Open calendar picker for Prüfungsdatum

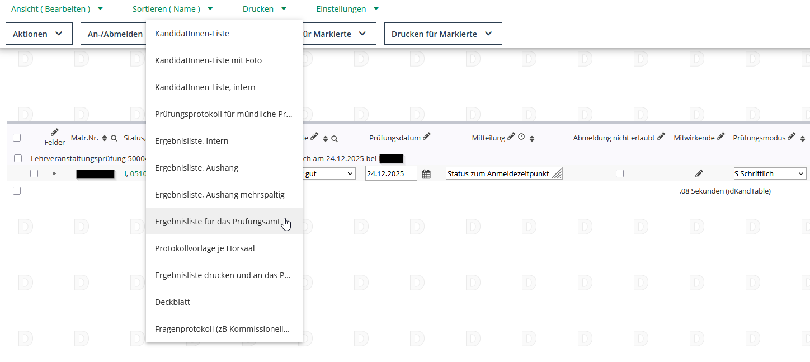pos(426,174)
